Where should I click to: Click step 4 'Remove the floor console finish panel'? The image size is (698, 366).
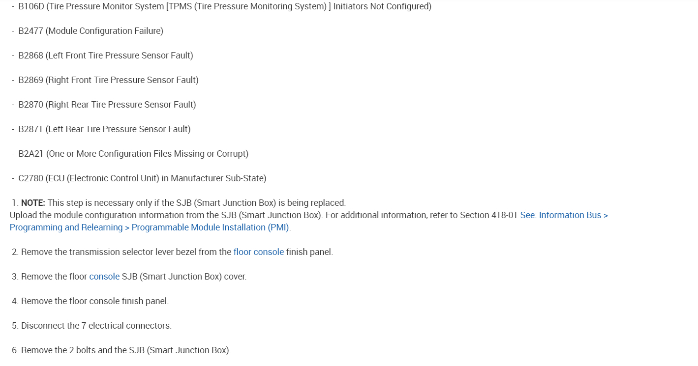(x=94, y=301)
